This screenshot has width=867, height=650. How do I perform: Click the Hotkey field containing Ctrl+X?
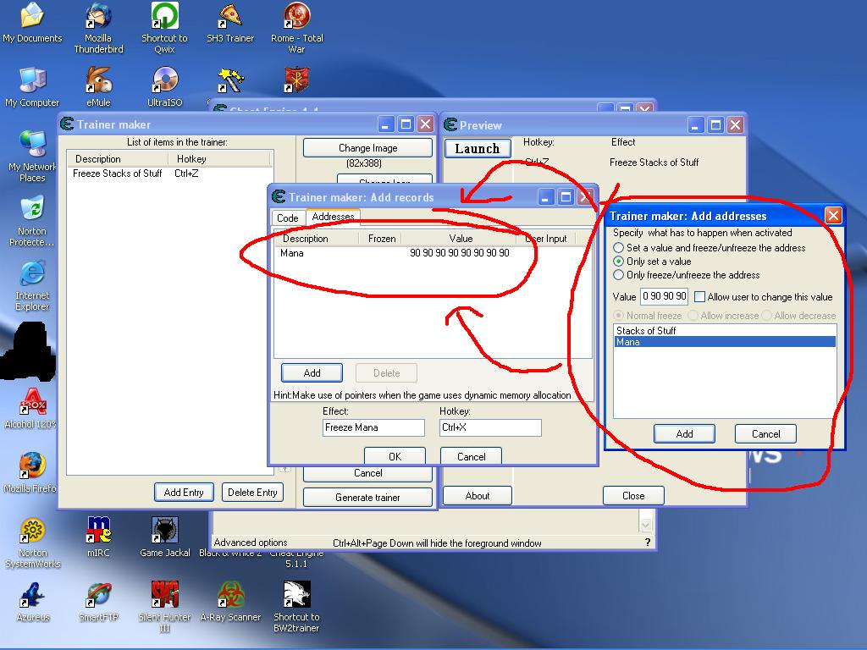tap(489, 427)
